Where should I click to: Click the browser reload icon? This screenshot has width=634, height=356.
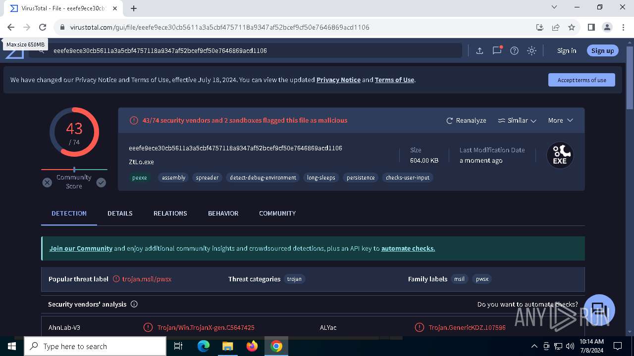click(43, 27)
